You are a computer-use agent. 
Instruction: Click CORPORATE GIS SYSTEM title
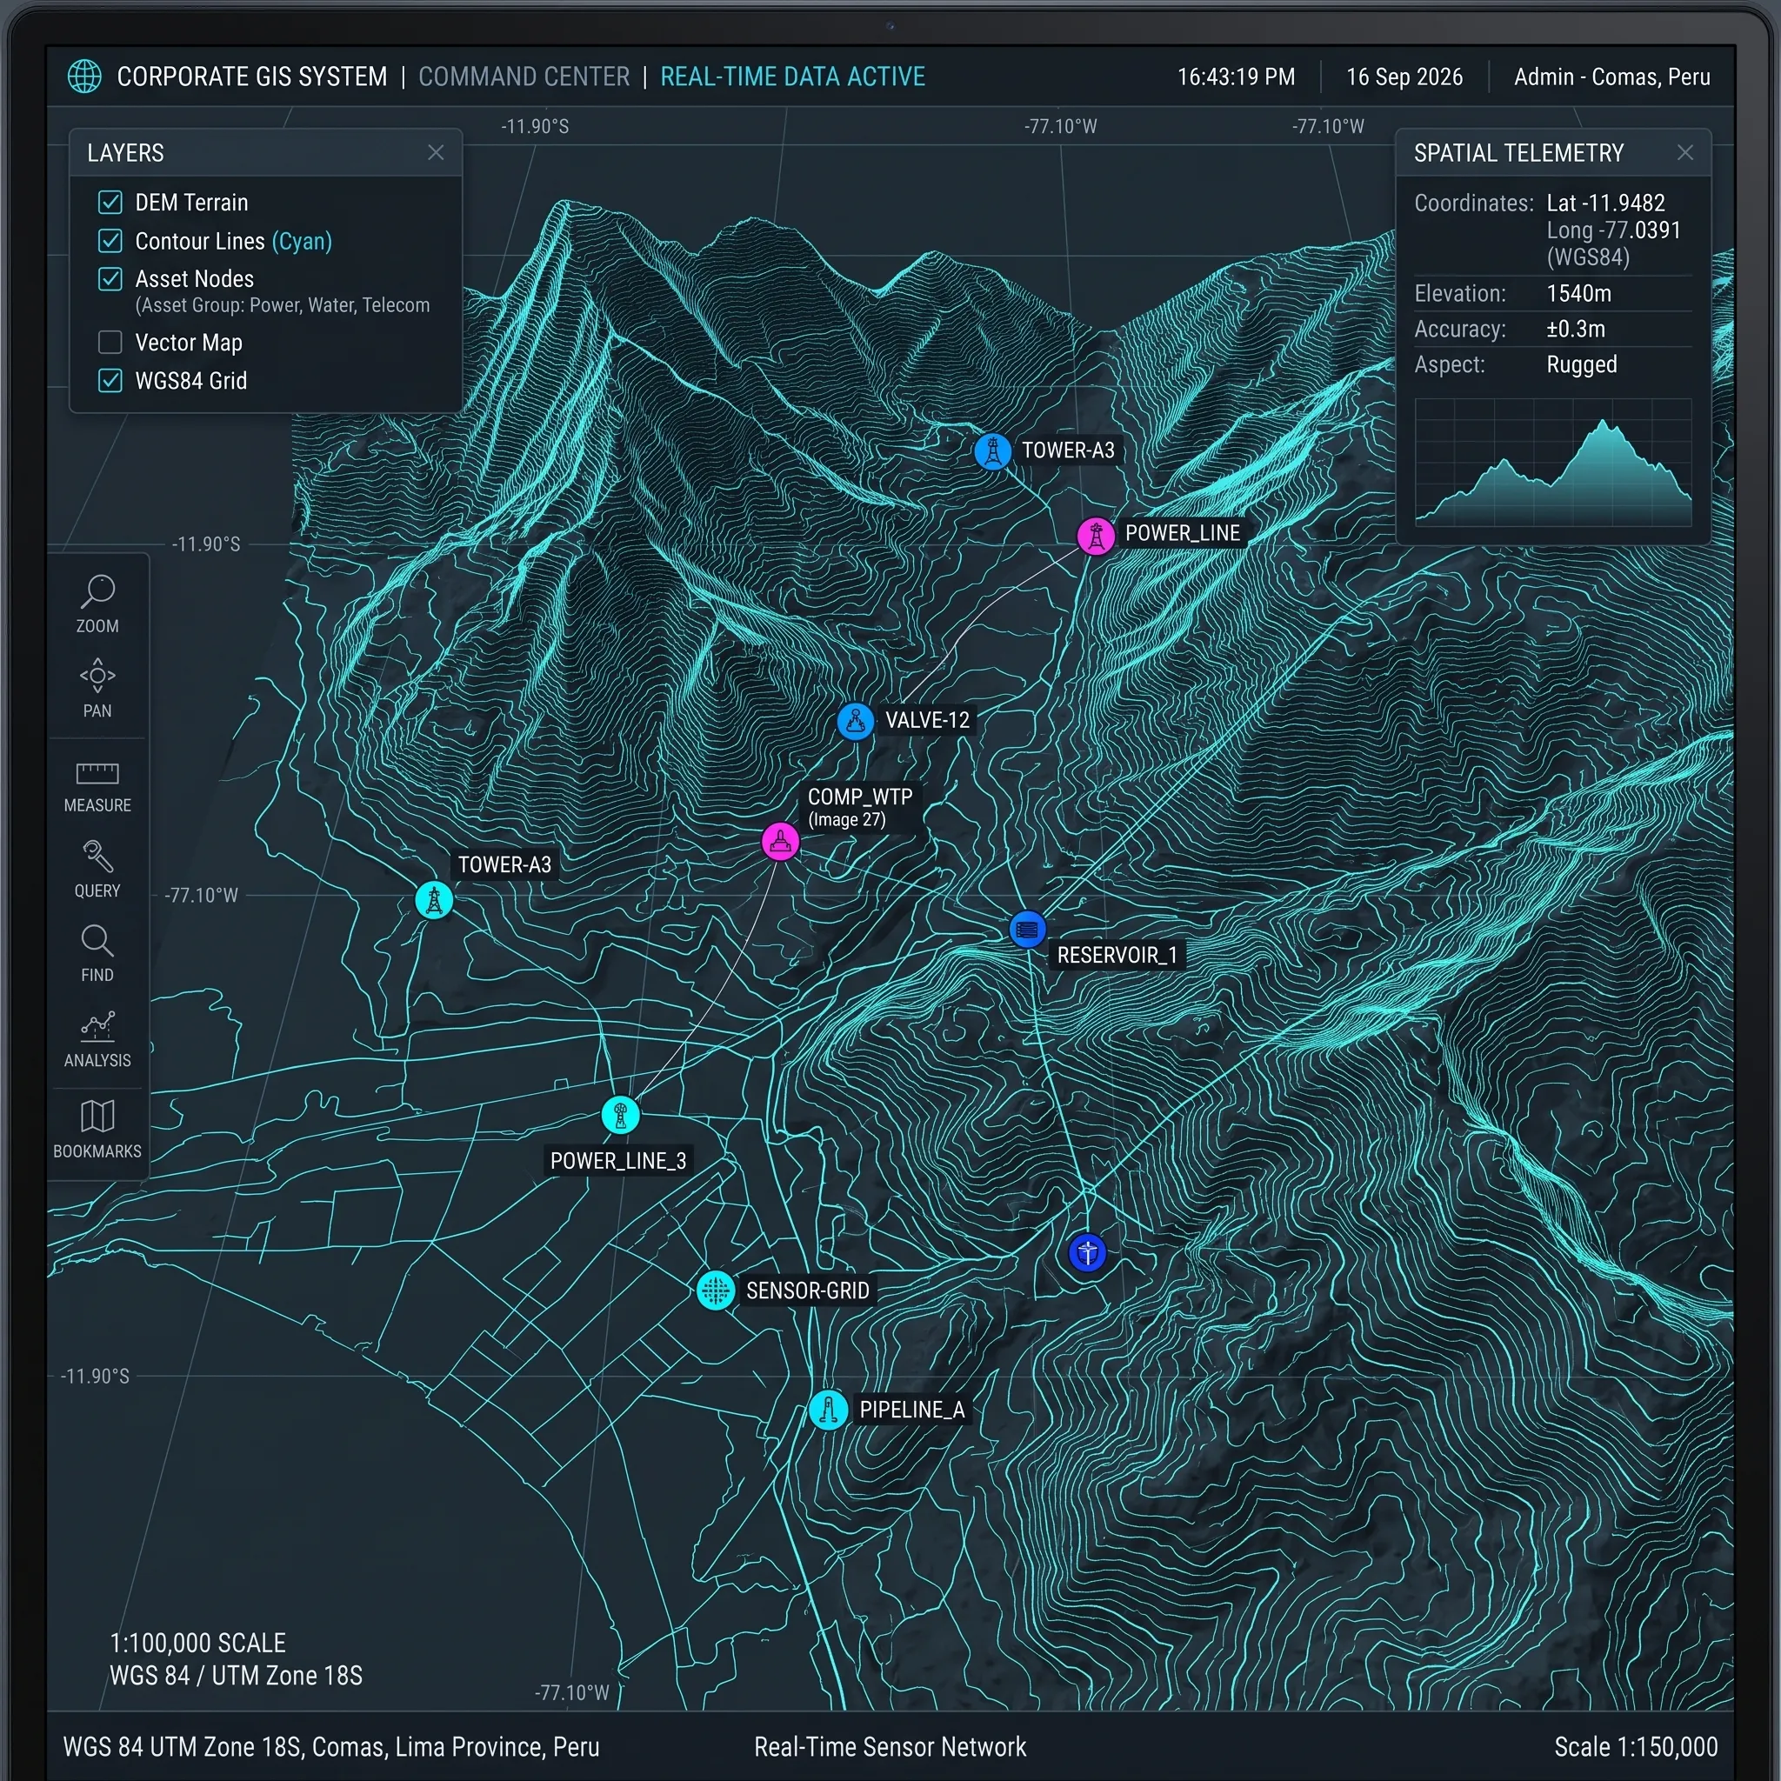(x=251, y=77)
